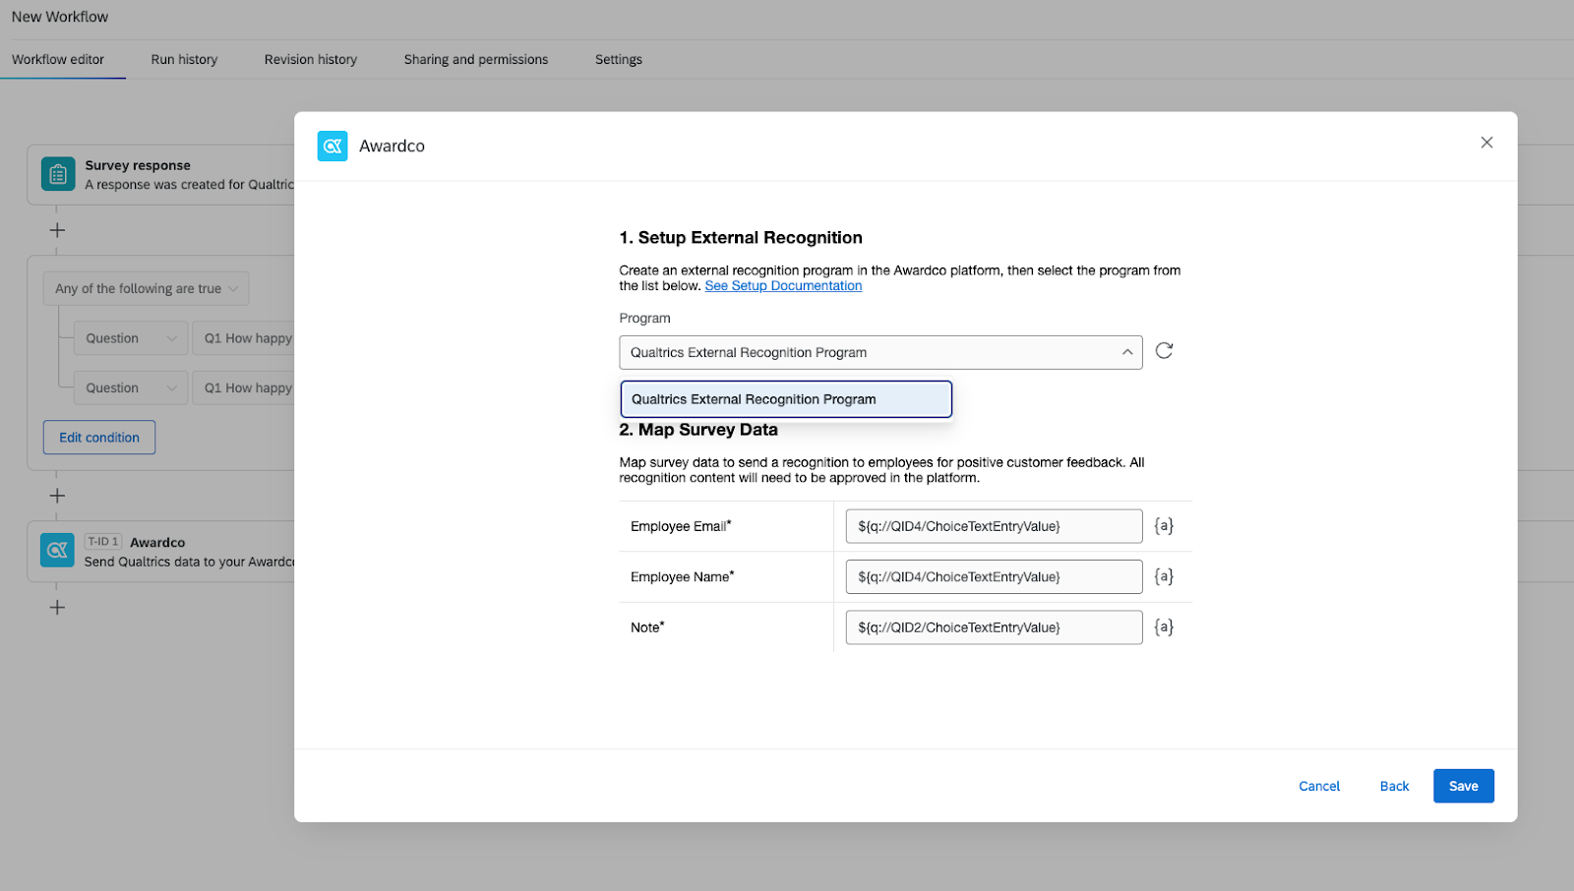Switch to the Run history tab
Screen dimensions: 1574x891
pyautogui.click(x=184, y=59)
